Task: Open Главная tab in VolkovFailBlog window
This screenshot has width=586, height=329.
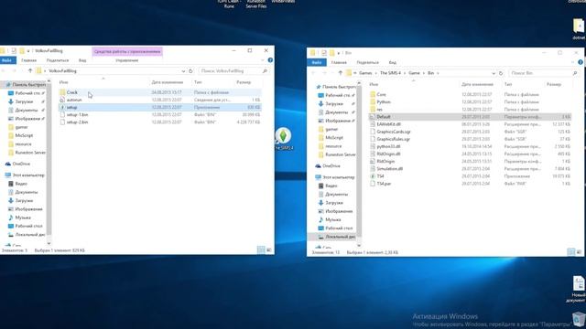Action: point(28,60)
